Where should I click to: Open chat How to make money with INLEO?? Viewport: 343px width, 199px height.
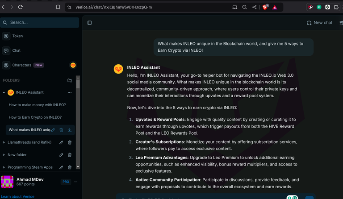[x=37, y=105]
